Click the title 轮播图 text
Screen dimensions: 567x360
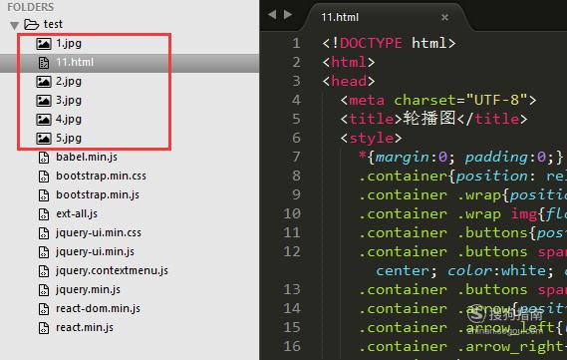click(x=428, y=119)
